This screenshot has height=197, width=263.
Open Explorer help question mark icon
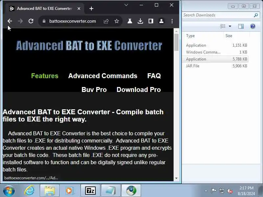point(252,26)
